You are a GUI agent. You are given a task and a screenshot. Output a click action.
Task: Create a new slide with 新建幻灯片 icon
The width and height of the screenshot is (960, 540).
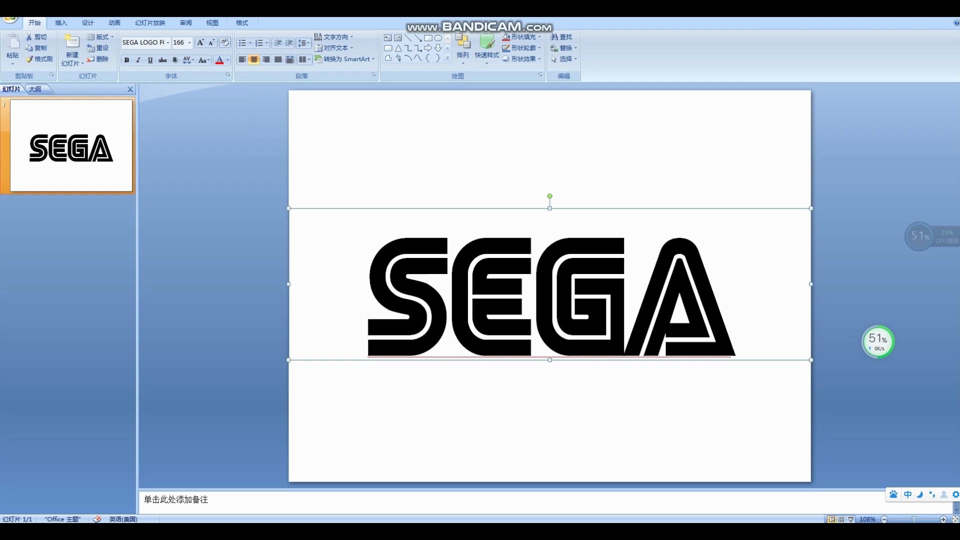click(x=72, y=42)
